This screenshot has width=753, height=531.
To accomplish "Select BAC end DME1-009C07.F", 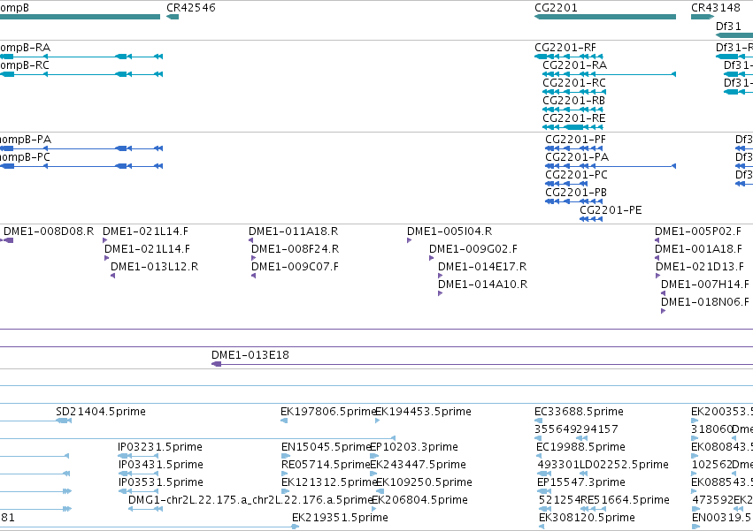I will pos(295,267).
